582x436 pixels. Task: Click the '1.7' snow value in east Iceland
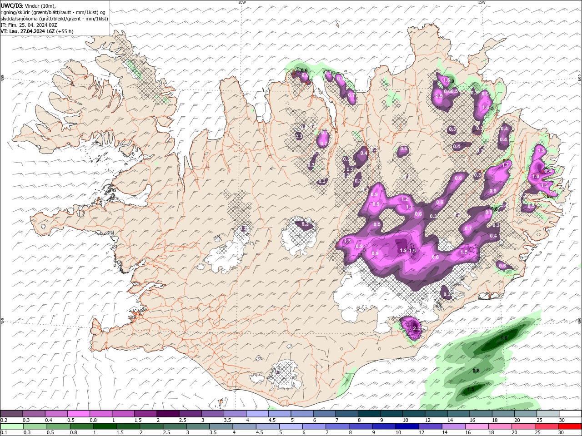point(505,165)
